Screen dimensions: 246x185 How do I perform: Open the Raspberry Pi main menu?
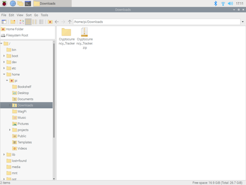[x=4, y=3]
